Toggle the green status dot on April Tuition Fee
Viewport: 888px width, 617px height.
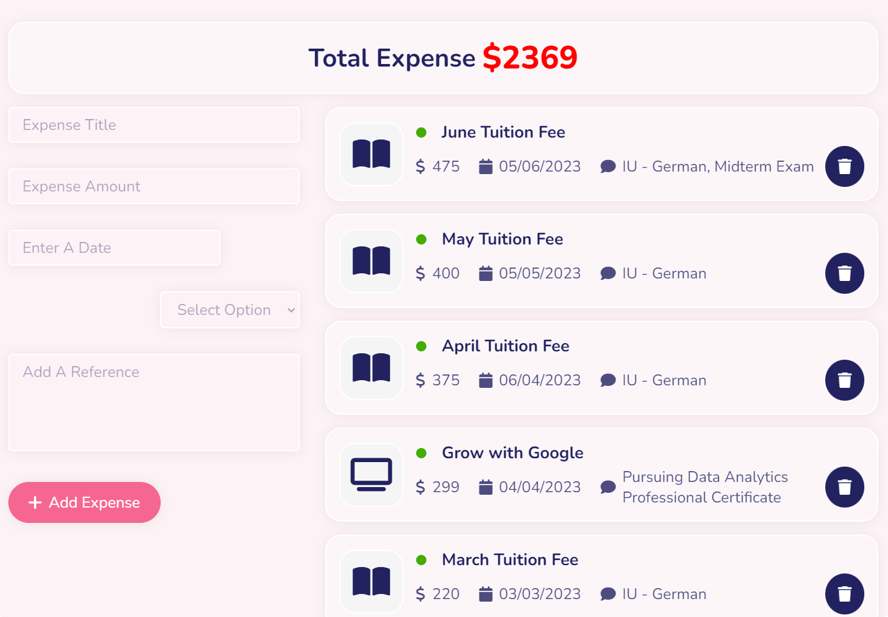pyautogui.click(x=421, y=346)
